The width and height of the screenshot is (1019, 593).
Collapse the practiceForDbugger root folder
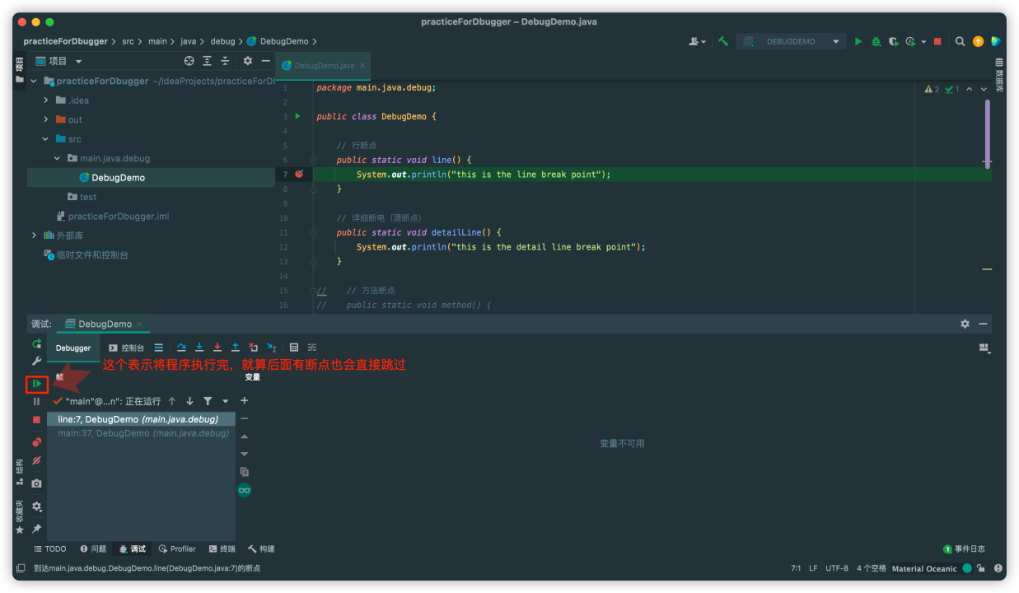click(x=34, y=81)
